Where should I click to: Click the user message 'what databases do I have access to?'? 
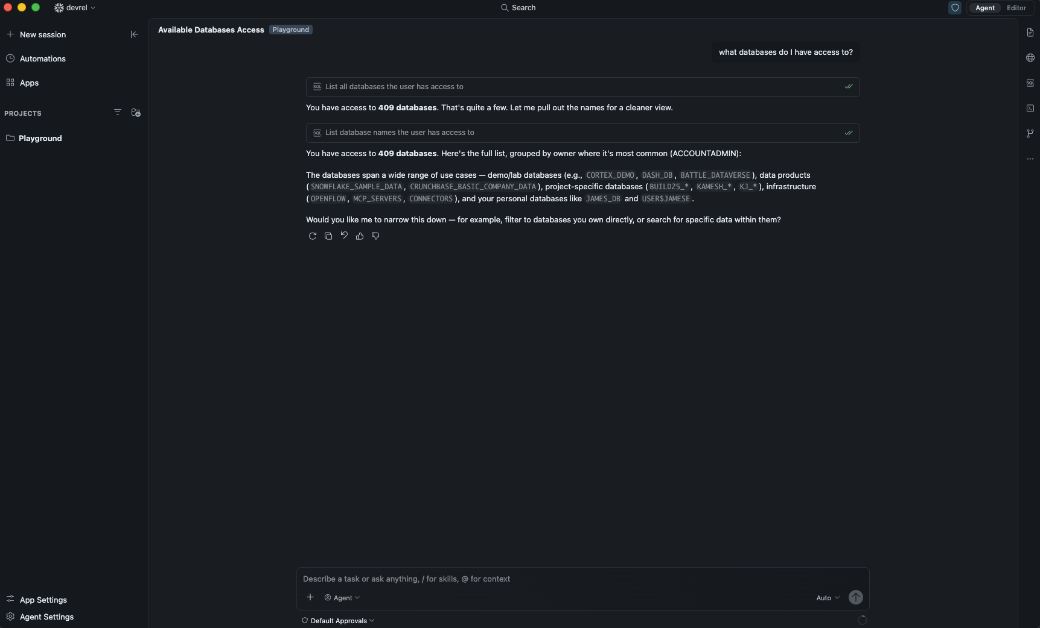[786, 52]
